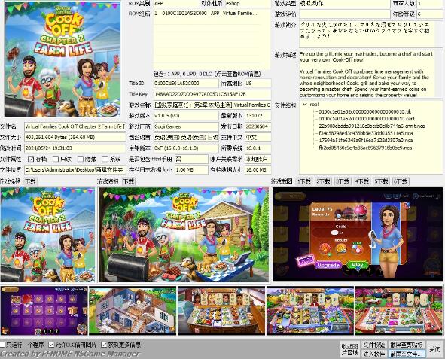Open the Level 75 rewards screenshot
Viewport: 445px width, 359px height.
point(358,235)
